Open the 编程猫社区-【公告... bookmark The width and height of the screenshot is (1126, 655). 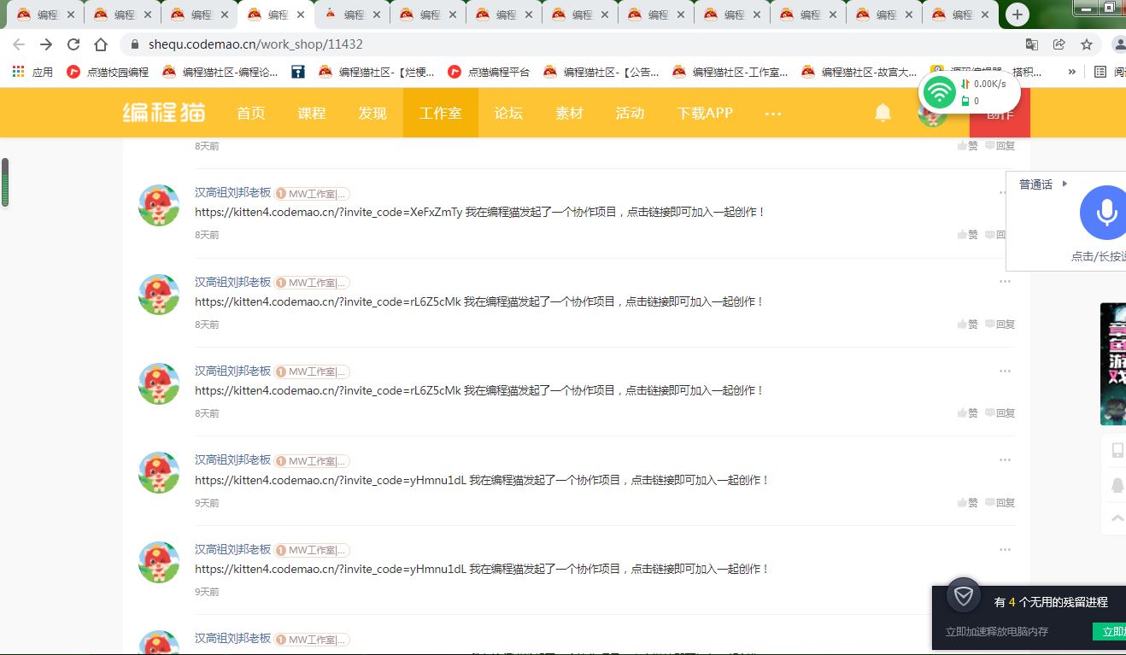[x=601, y=73]
